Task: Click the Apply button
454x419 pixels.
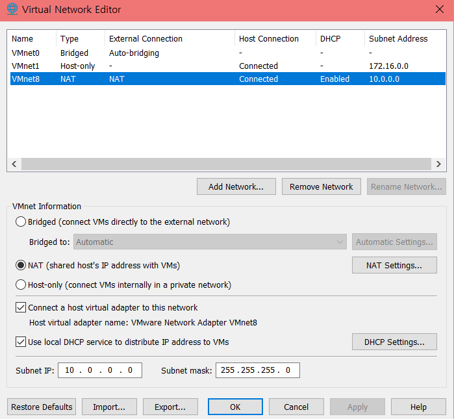Action: (357, 407)
